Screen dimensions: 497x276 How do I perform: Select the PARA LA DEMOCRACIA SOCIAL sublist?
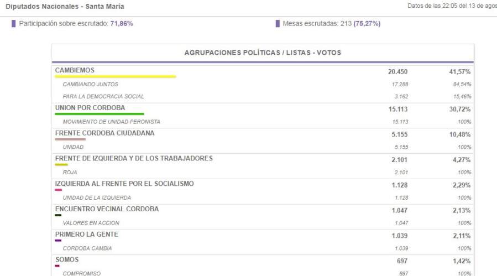[103, 96]
